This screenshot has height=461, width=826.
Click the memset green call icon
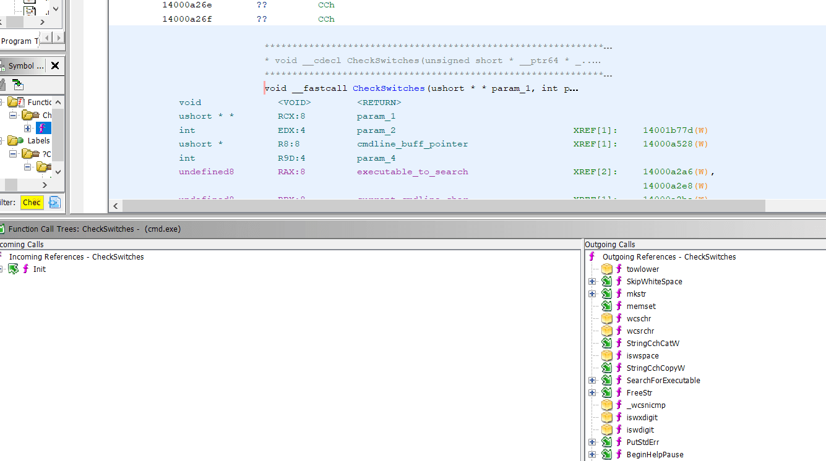tap(607, 307)
